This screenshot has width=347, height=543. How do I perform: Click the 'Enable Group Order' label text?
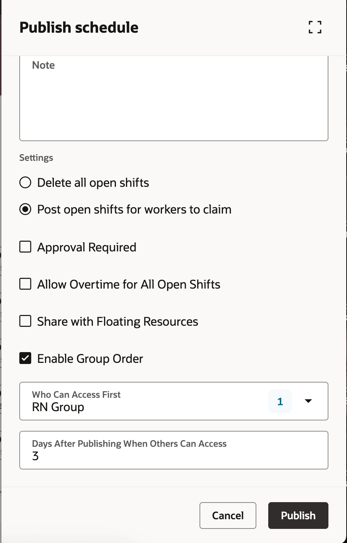[90, 359]
